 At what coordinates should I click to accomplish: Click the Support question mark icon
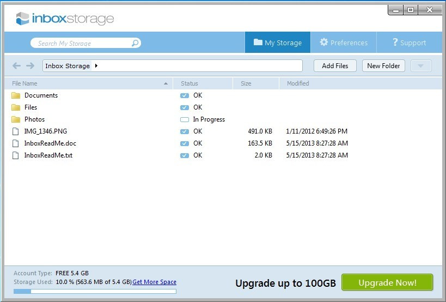[395, 42]
